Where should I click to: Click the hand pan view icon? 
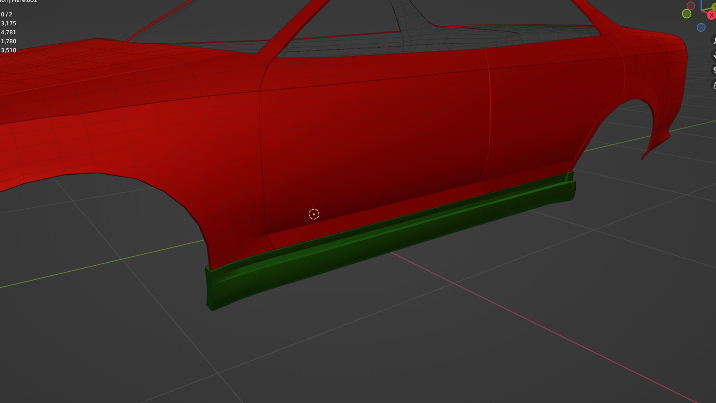(714, 55)
